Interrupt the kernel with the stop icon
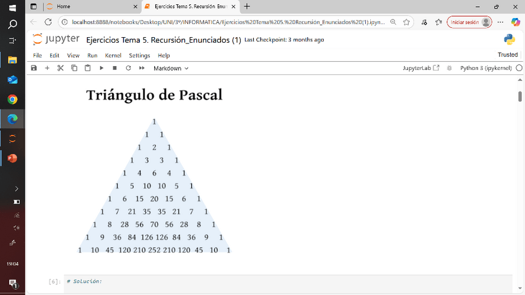The image size is (525, 295). pos(115,68)
